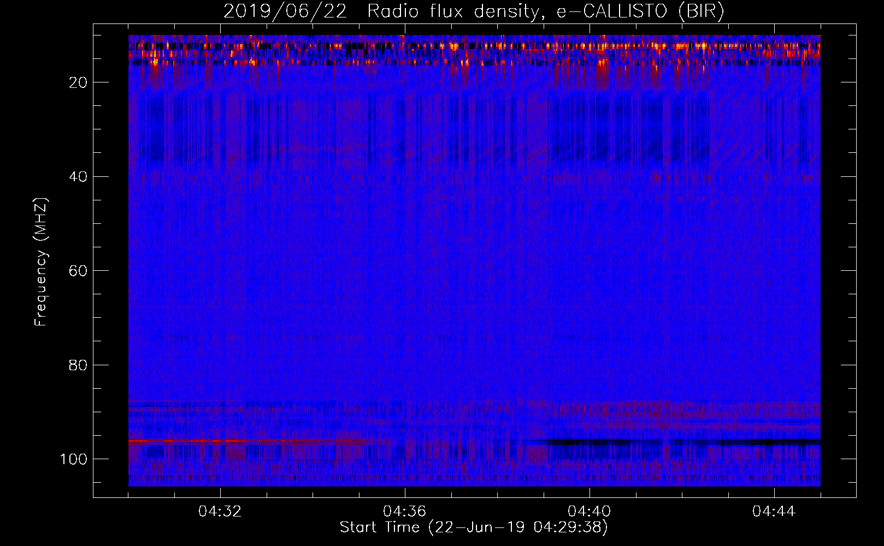Click the 04:40 time tick label

tap(590, 512)
